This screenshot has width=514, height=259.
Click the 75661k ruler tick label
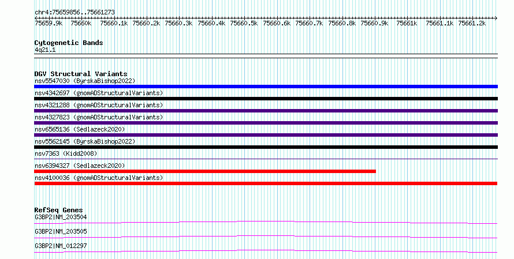(x=407, y=23)
